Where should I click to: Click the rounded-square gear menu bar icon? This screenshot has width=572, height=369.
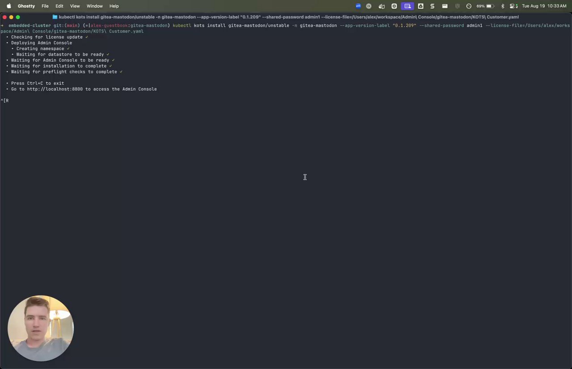click(x=394, y=6)
